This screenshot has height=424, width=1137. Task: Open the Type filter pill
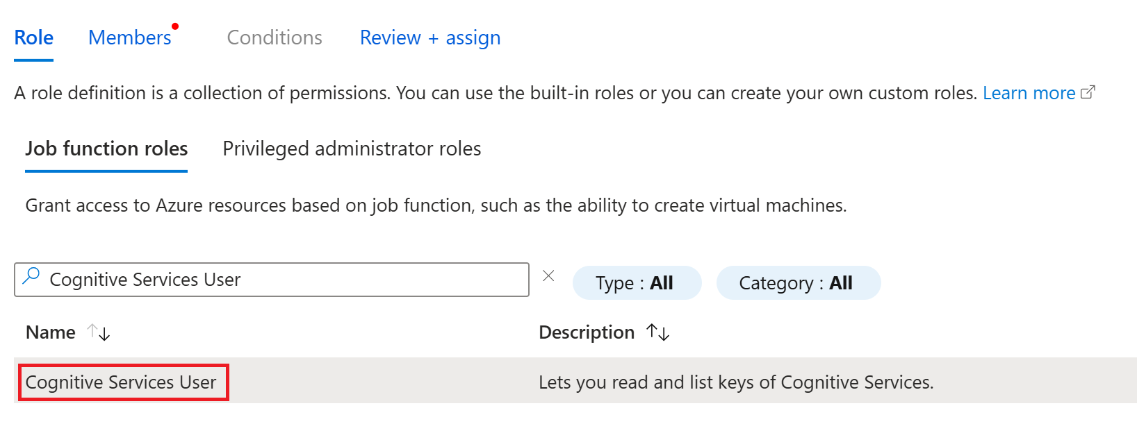[x=637, y=283]
